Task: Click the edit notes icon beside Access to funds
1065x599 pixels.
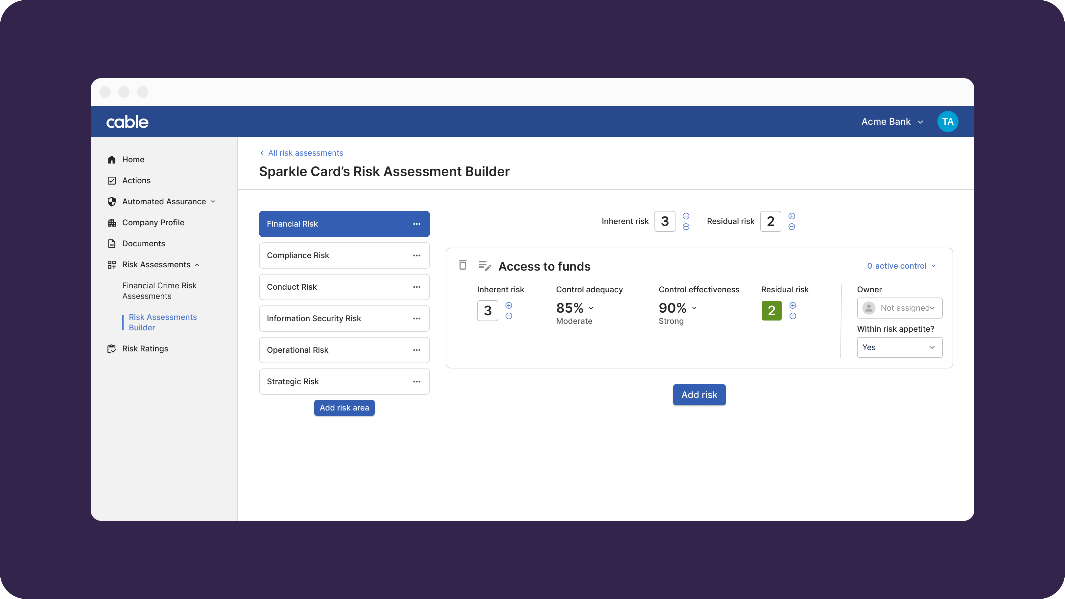Action: [x=485, y=266]
